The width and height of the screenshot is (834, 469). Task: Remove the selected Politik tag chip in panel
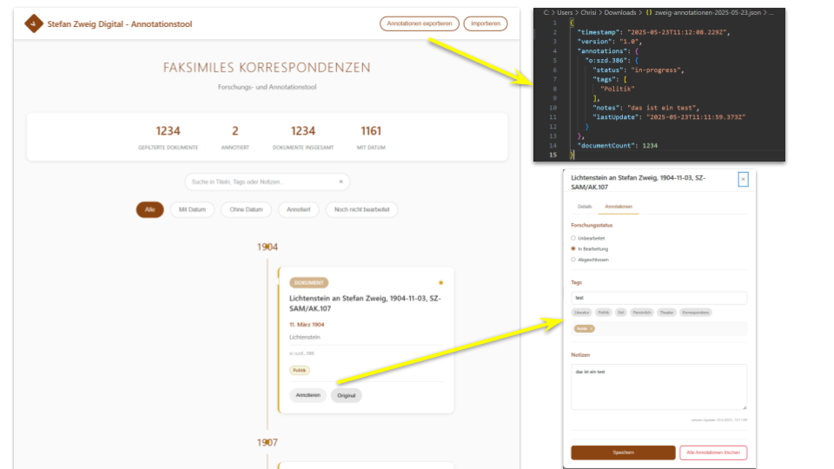pyautogui.click(x=591, y=328)
